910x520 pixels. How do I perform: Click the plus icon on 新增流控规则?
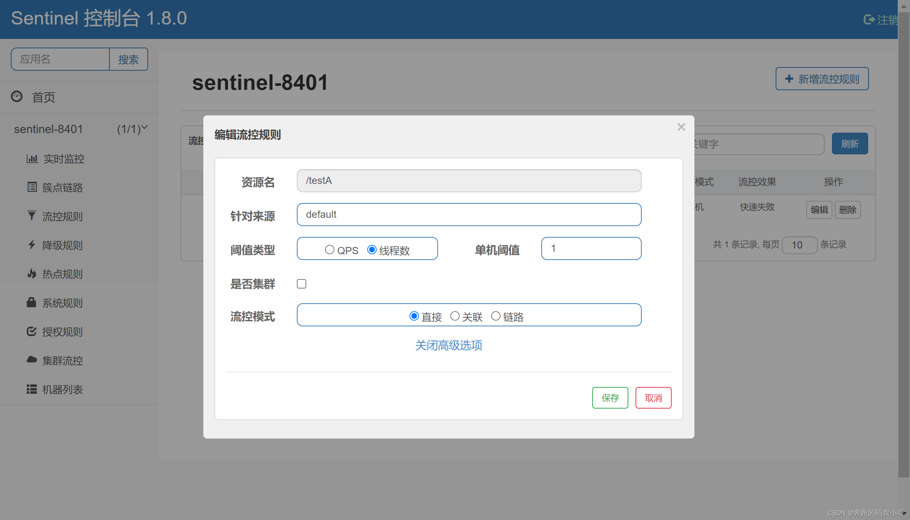click(x=789, y=79)
